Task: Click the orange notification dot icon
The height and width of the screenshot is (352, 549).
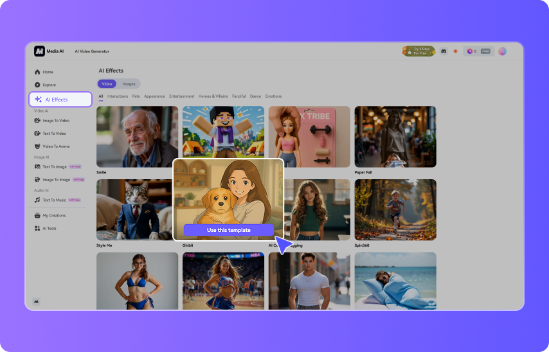Action: [x=456, y=51]
